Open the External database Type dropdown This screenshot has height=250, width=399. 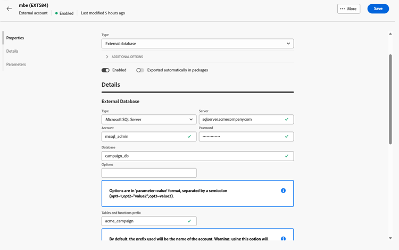197,44
